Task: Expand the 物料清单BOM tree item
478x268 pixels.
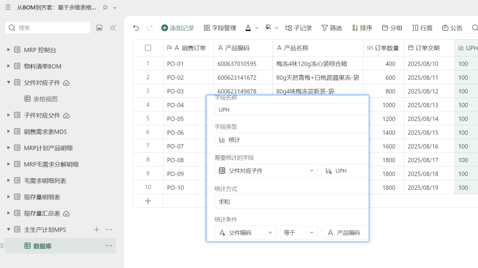Action: (x=8, y=66)
